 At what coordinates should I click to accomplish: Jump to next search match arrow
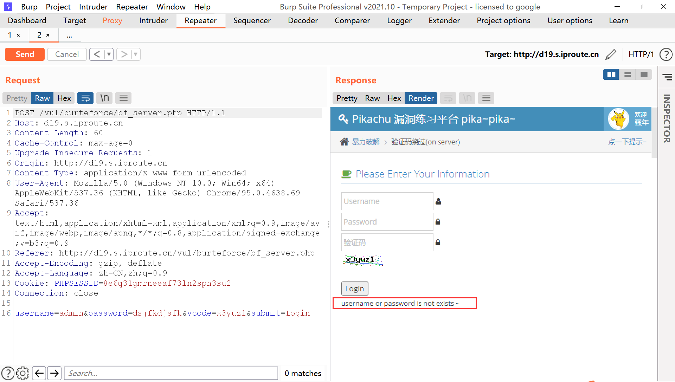[x=54, y=373]
